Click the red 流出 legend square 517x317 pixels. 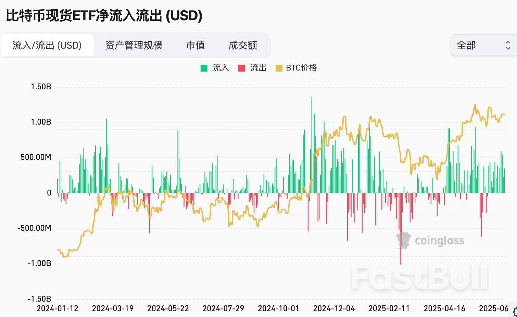point(241,68)
